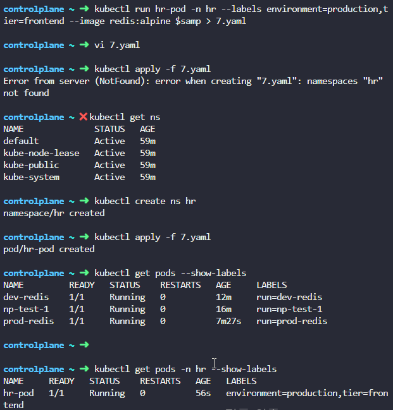Click the green arrow before 'kubectl get pods -n hr'
This screenshot has height=410, width=393.
click(84, 369)
